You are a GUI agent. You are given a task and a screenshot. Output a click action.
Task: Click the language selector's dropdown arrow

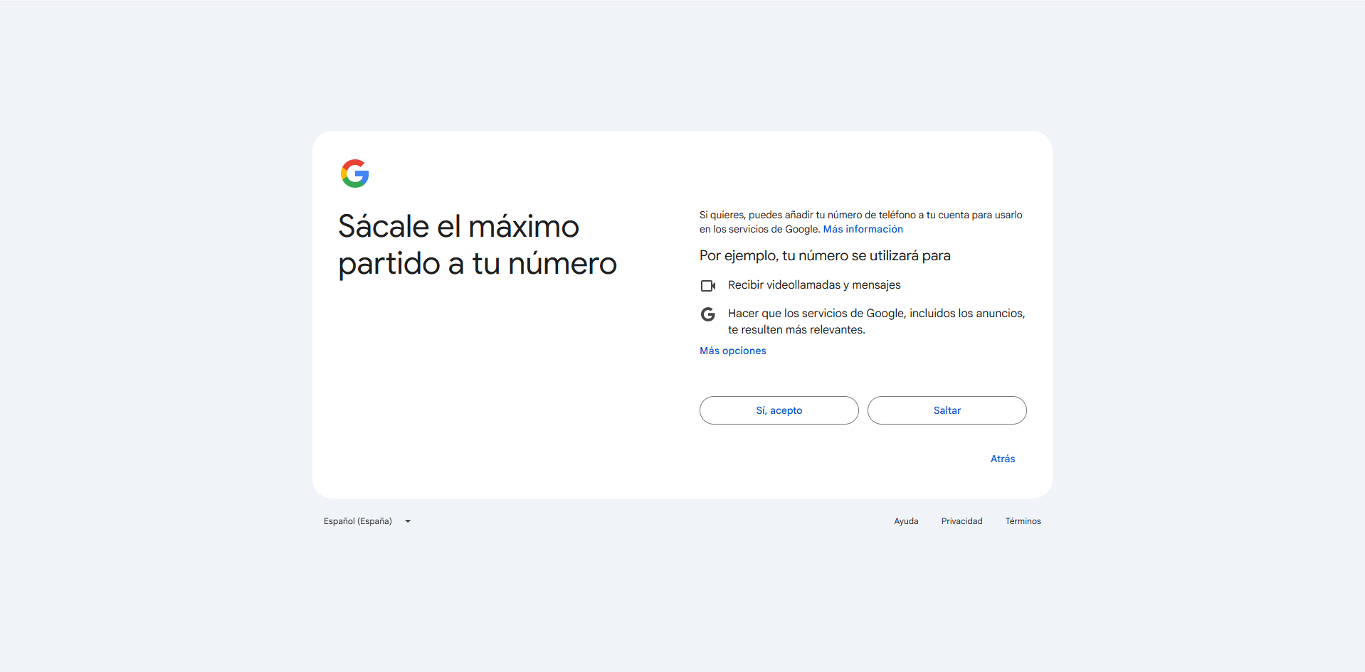pyautogui.click(x=408, y=521)
